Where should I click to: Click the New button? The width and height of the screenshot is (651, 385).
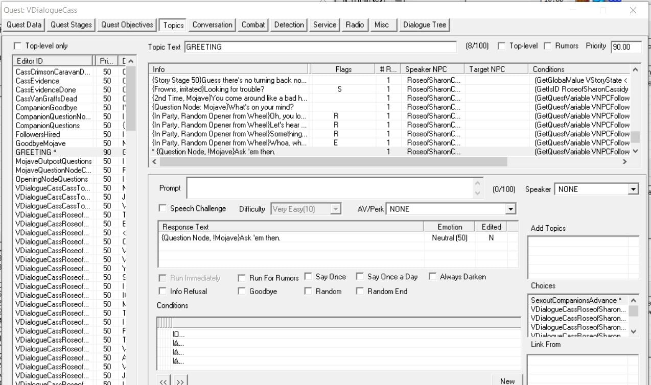507,380
